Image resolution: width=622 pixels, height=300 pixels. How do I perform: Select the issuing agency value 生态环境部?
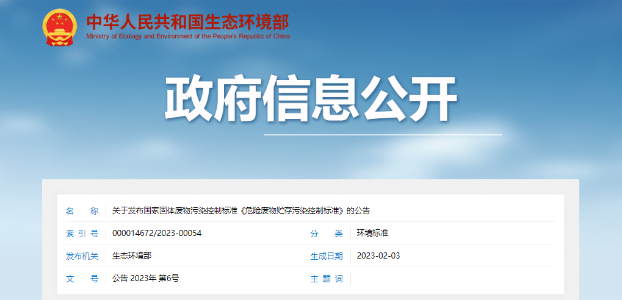point(132,256)
